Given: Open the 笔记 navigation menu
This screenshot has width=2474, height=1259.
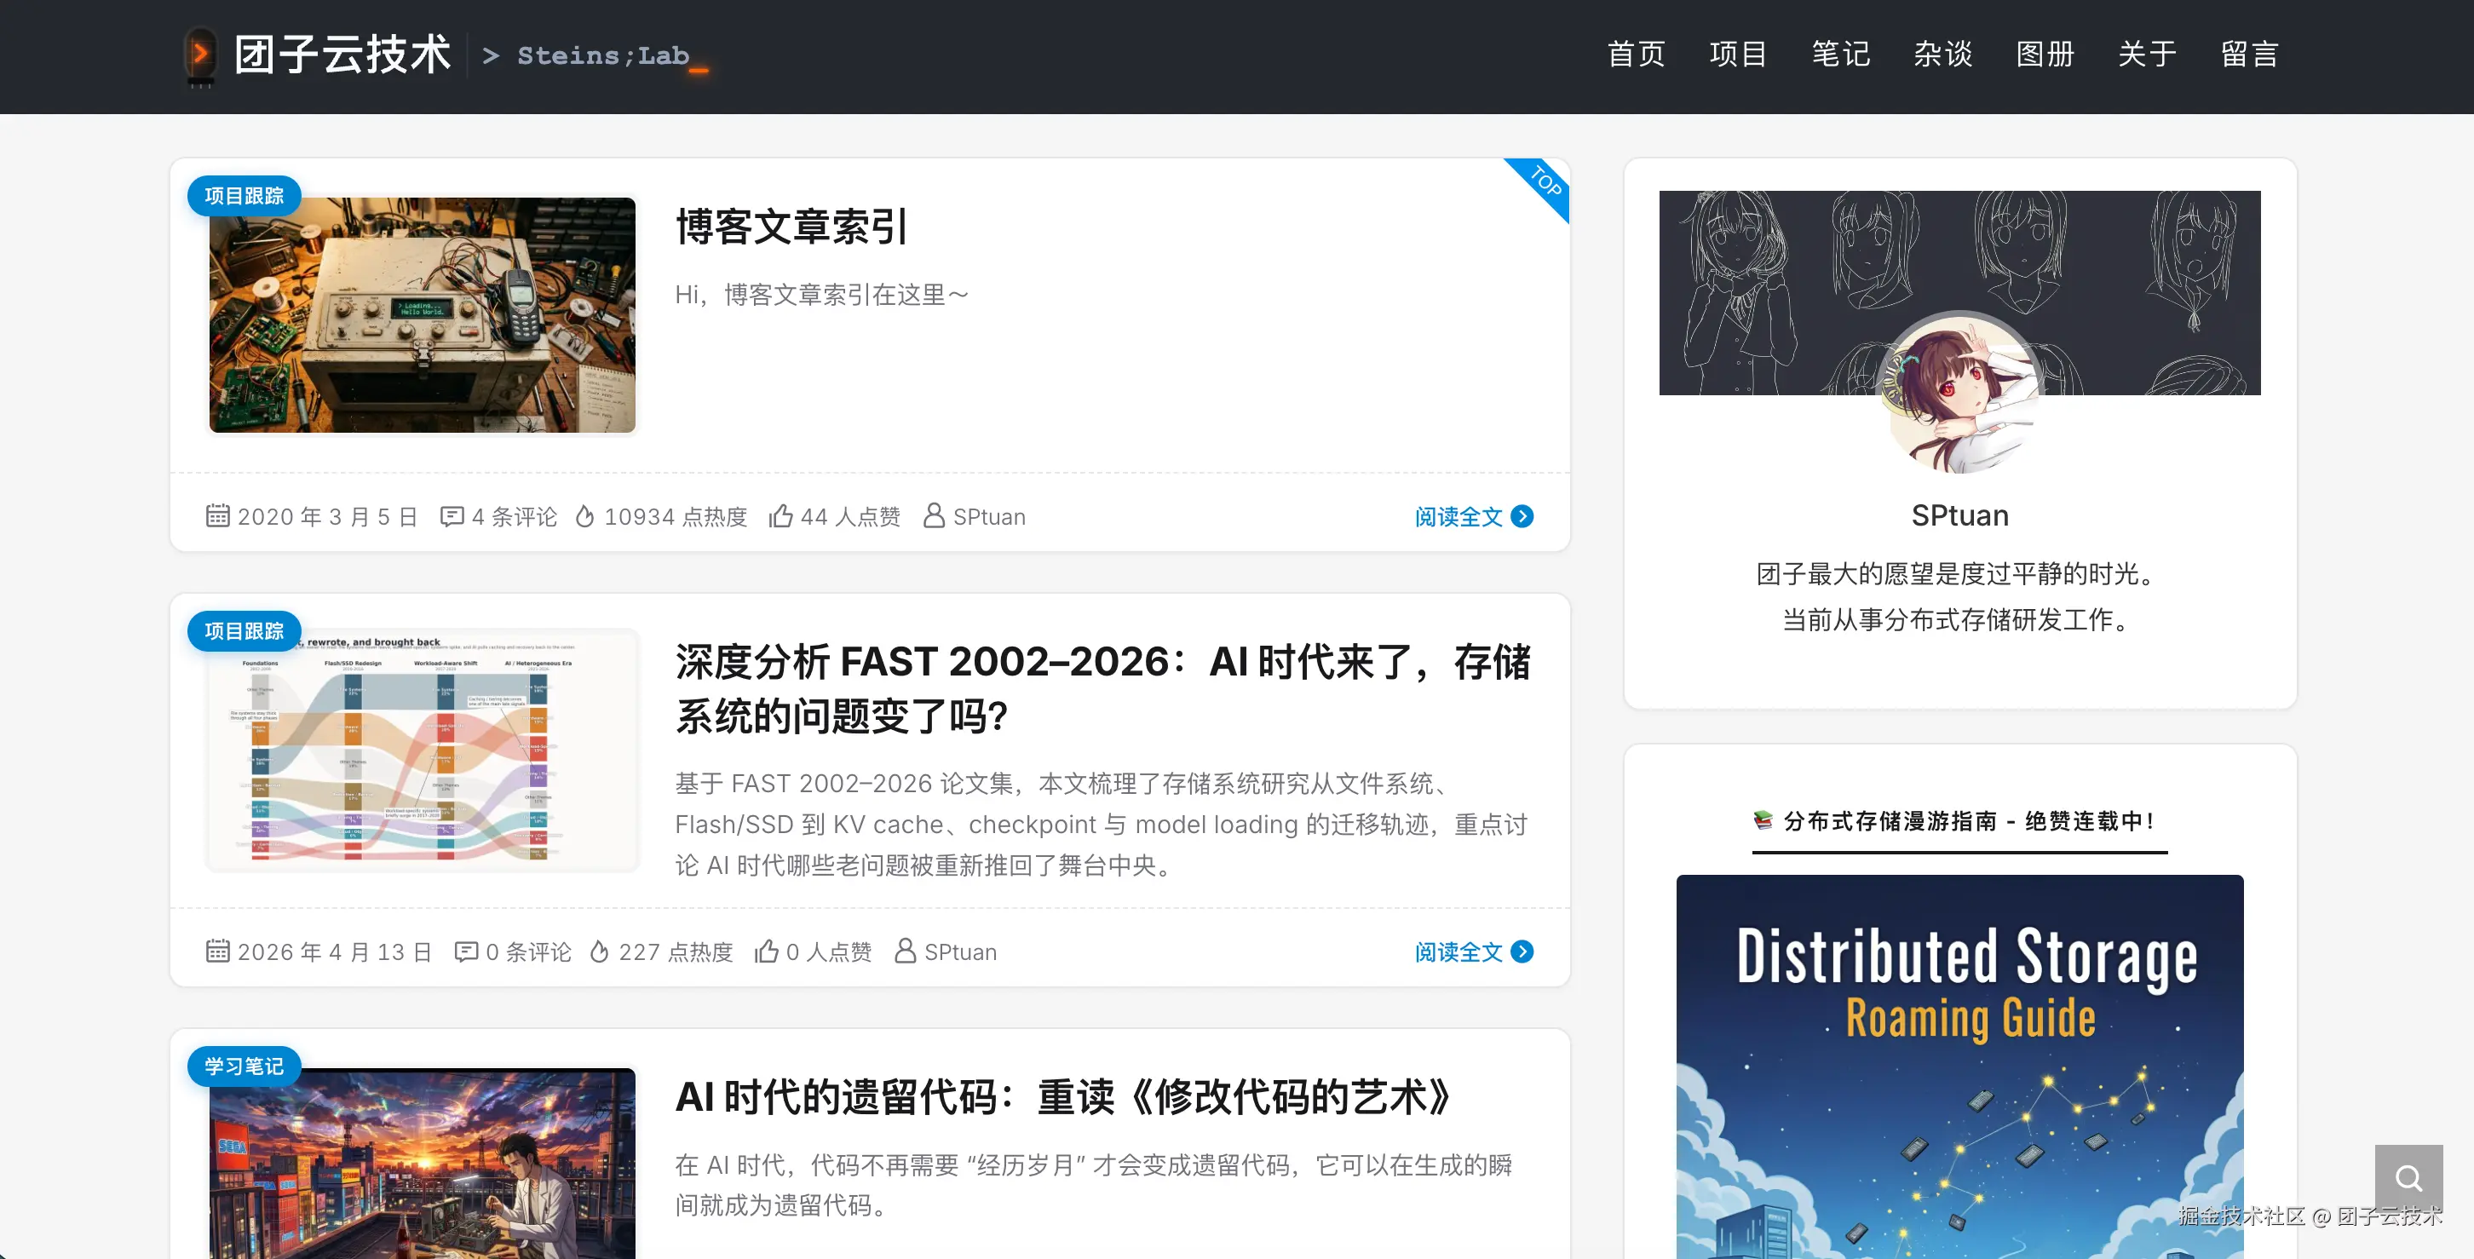Looking at the screenshot, I should click(x=1841, y=55).
